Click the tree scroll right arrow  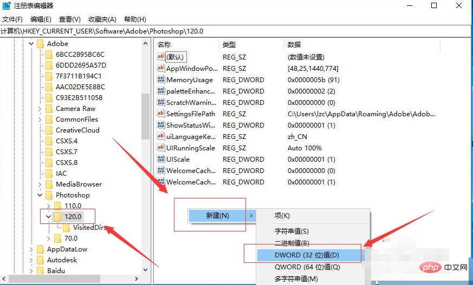click(x=137, y=279)
